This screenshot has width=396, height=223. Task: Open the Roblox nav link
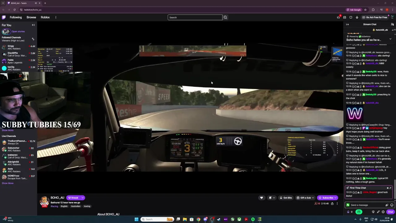click(x=45, y=17)
